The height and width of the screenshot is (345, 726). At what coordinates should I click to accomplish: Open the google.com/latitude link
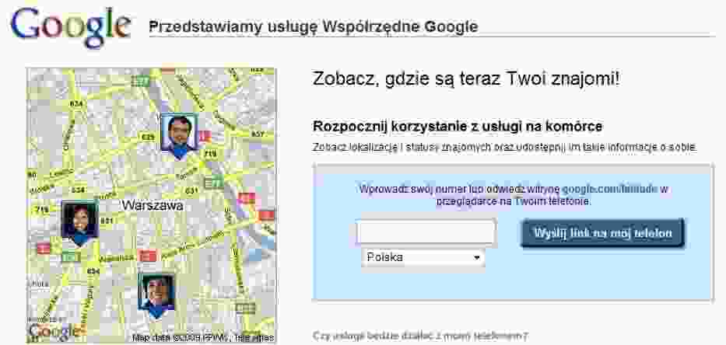(x=610, y=189)
